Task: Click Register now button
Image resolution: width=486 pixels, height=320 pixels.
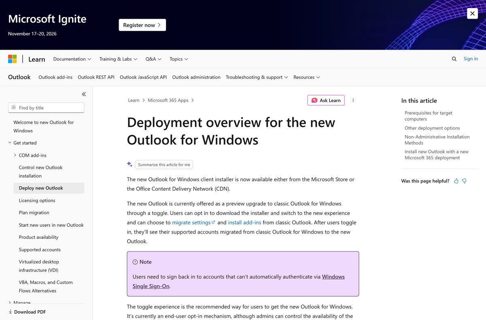Action: 142,25
